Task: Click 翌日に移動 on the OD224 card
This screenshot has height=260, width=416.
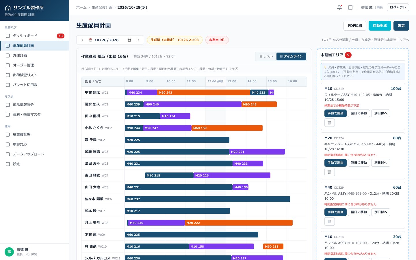Action: coord(359,163)
